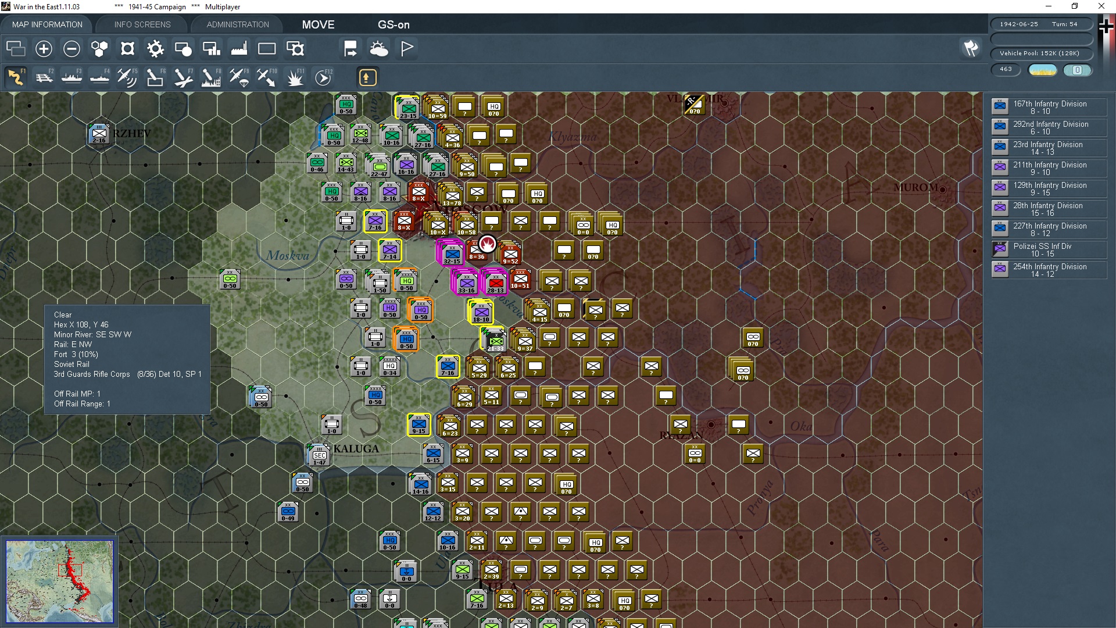Click the Vehicle Pool 152K display
Screen dimensions: 1116x628
pyautogui.click(x=1042, y=53)
